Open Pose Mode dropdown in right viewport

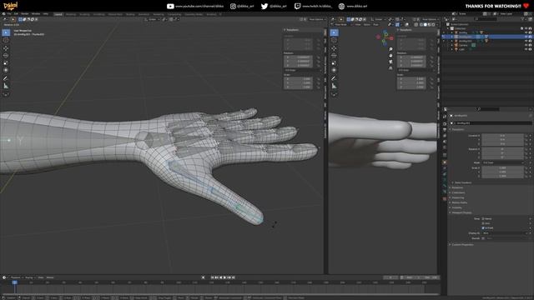341,24
